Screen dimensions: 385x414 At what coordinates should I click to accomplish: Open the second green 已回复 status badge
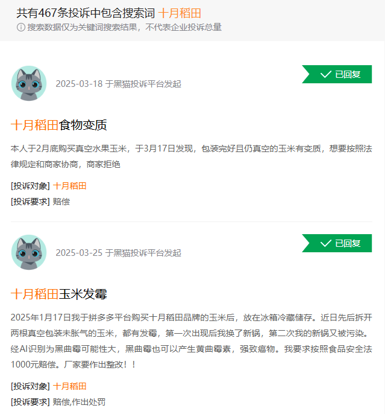pyautogui.click(x=337, y=243)
